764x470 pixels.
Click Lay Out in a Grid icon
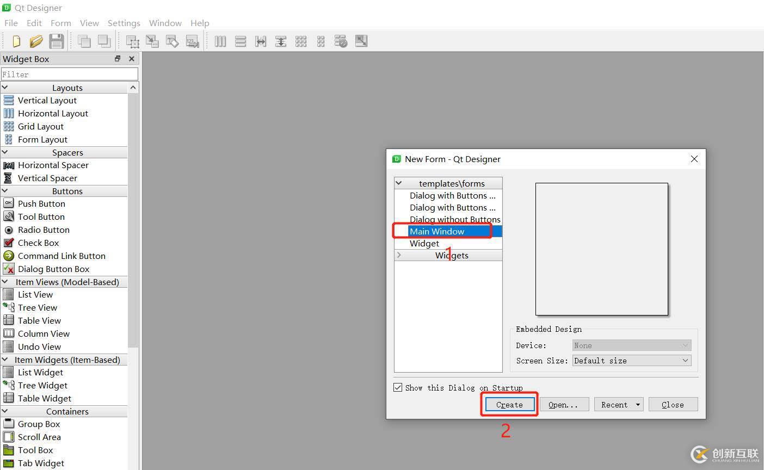click(x=301, y=41)
